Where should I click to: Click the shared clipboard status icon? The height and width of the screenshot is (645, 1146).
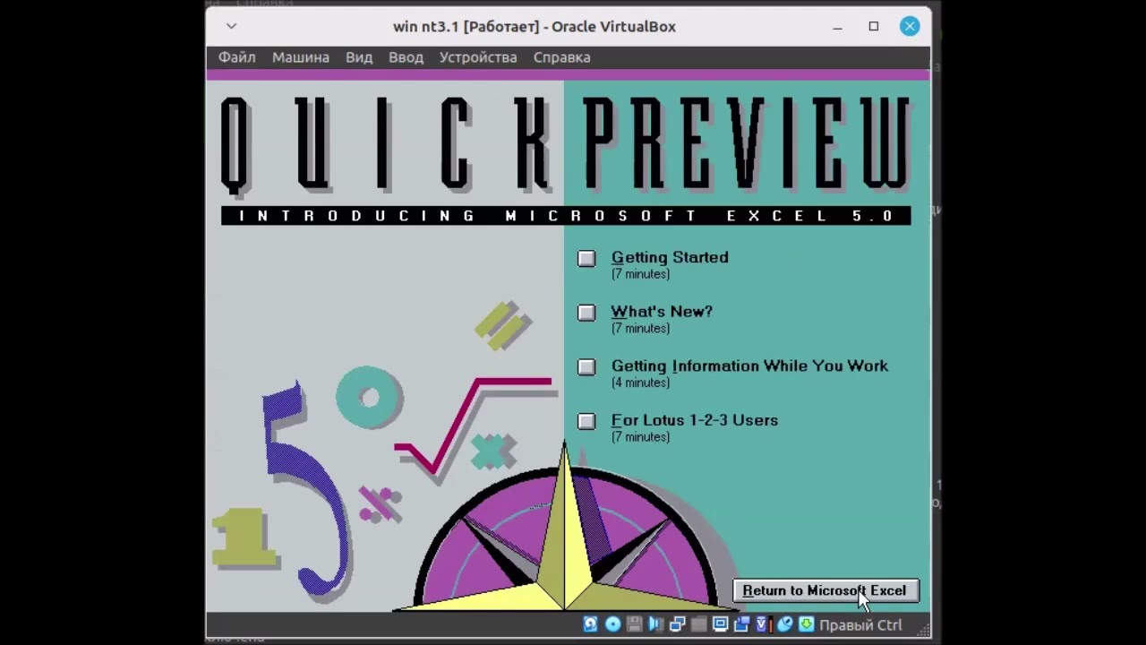pos(742,624)
